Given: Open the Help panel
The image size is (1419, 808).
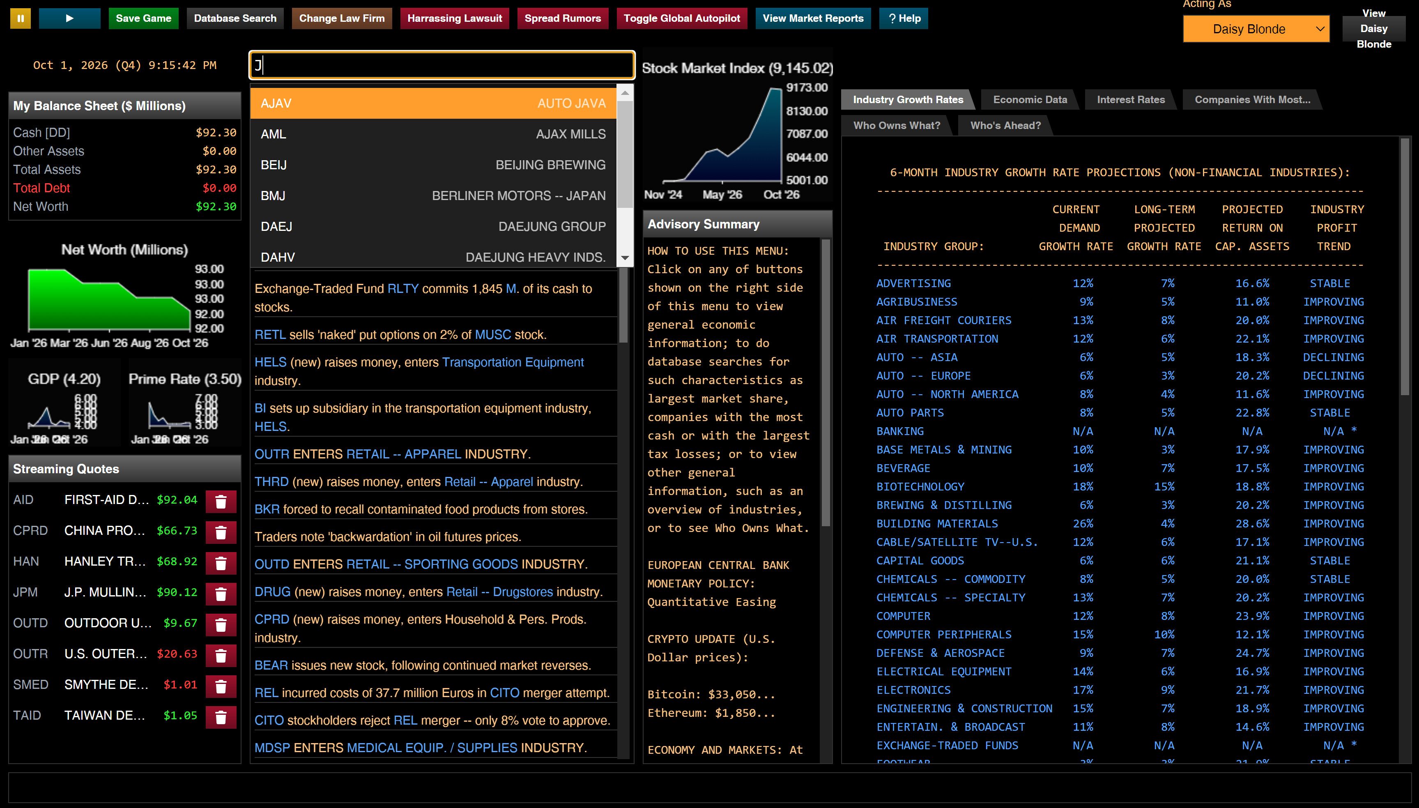Looking at the screenshot, I should 903,18.
